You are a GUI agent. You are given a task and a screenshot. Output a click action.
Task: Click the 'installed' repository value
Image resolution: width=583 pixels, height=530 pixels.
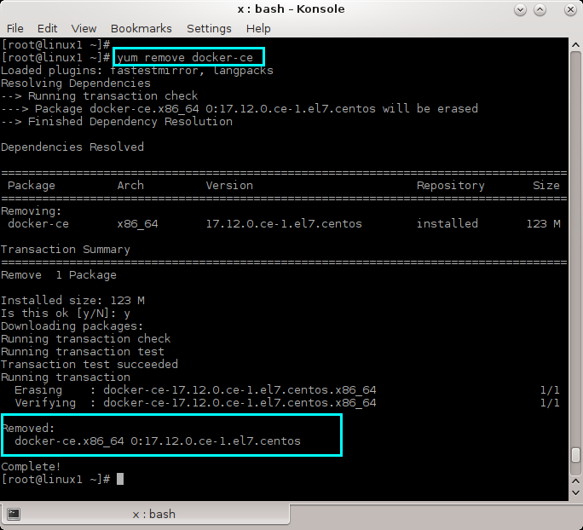(447, 224)
